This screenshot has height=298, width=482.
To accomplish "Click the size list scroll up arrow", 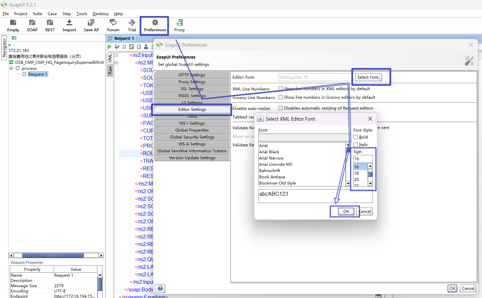I will (x=370, y=166).
